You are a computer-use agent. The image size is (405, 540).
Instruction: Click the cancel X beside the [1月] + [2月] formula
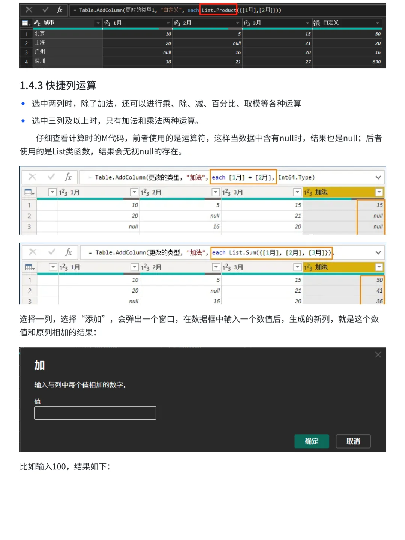32,177
